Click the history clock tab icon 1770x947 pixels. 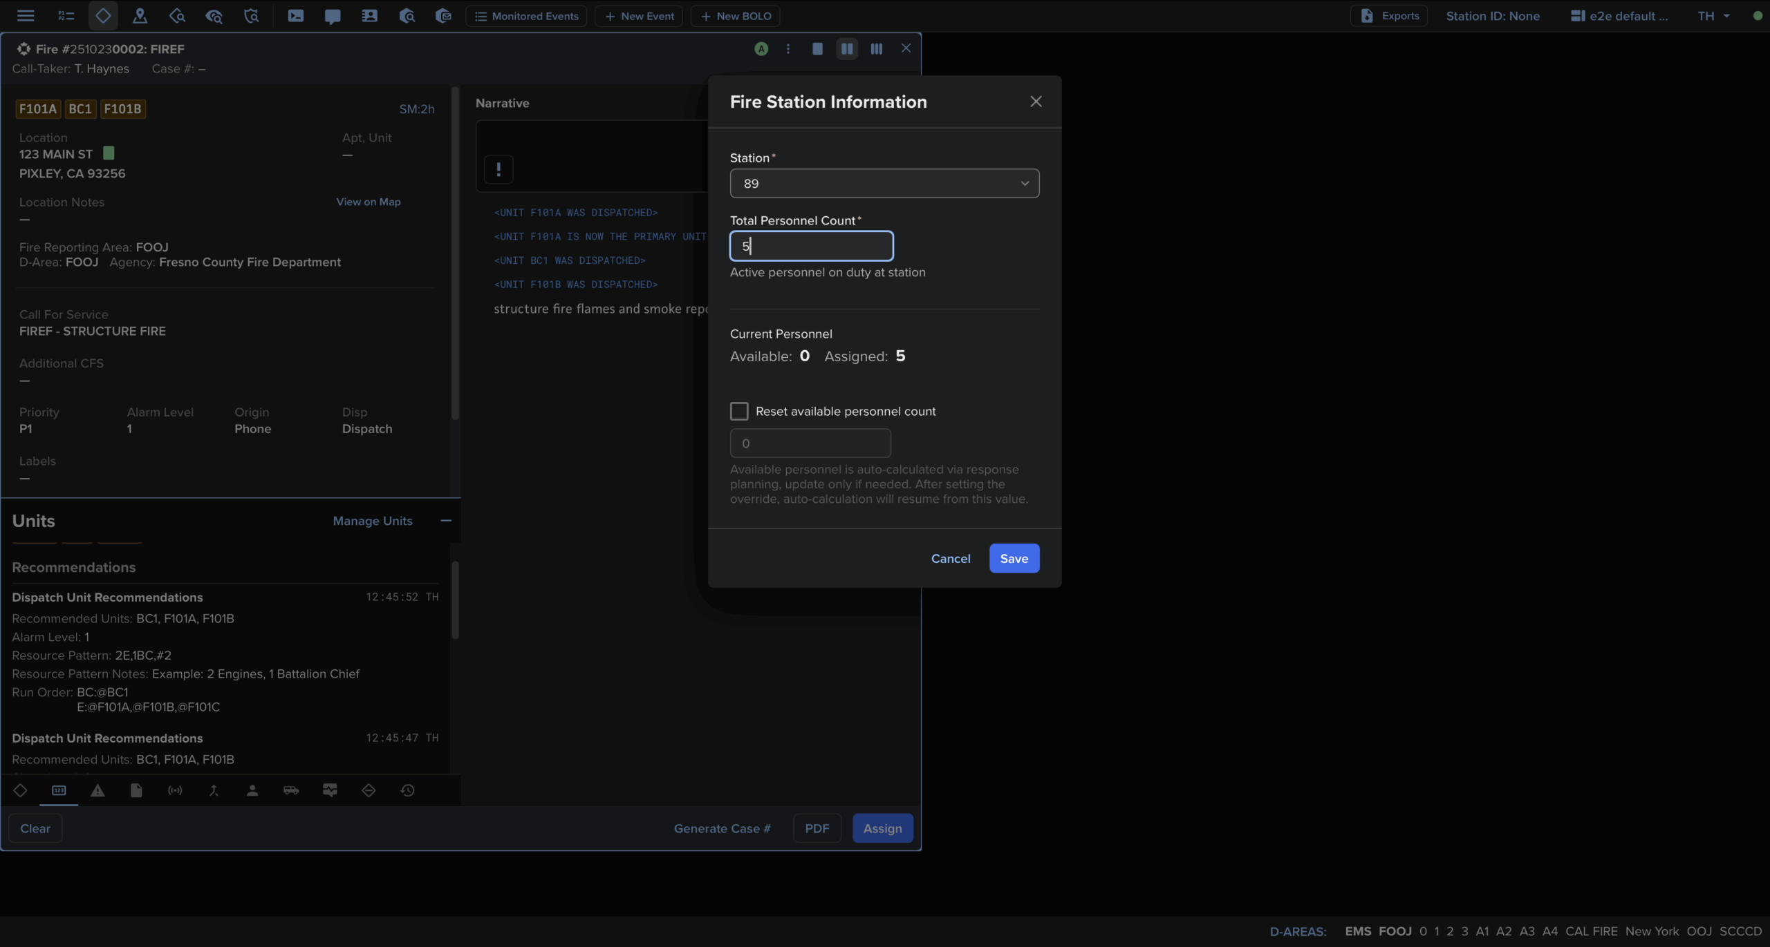pos(408,791)
